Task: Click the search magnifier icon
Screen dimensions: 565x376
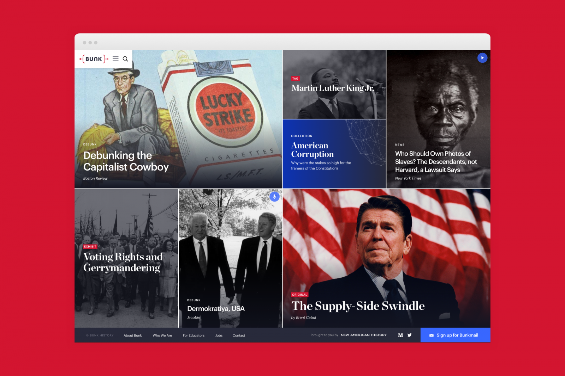Action: point(125,59)
